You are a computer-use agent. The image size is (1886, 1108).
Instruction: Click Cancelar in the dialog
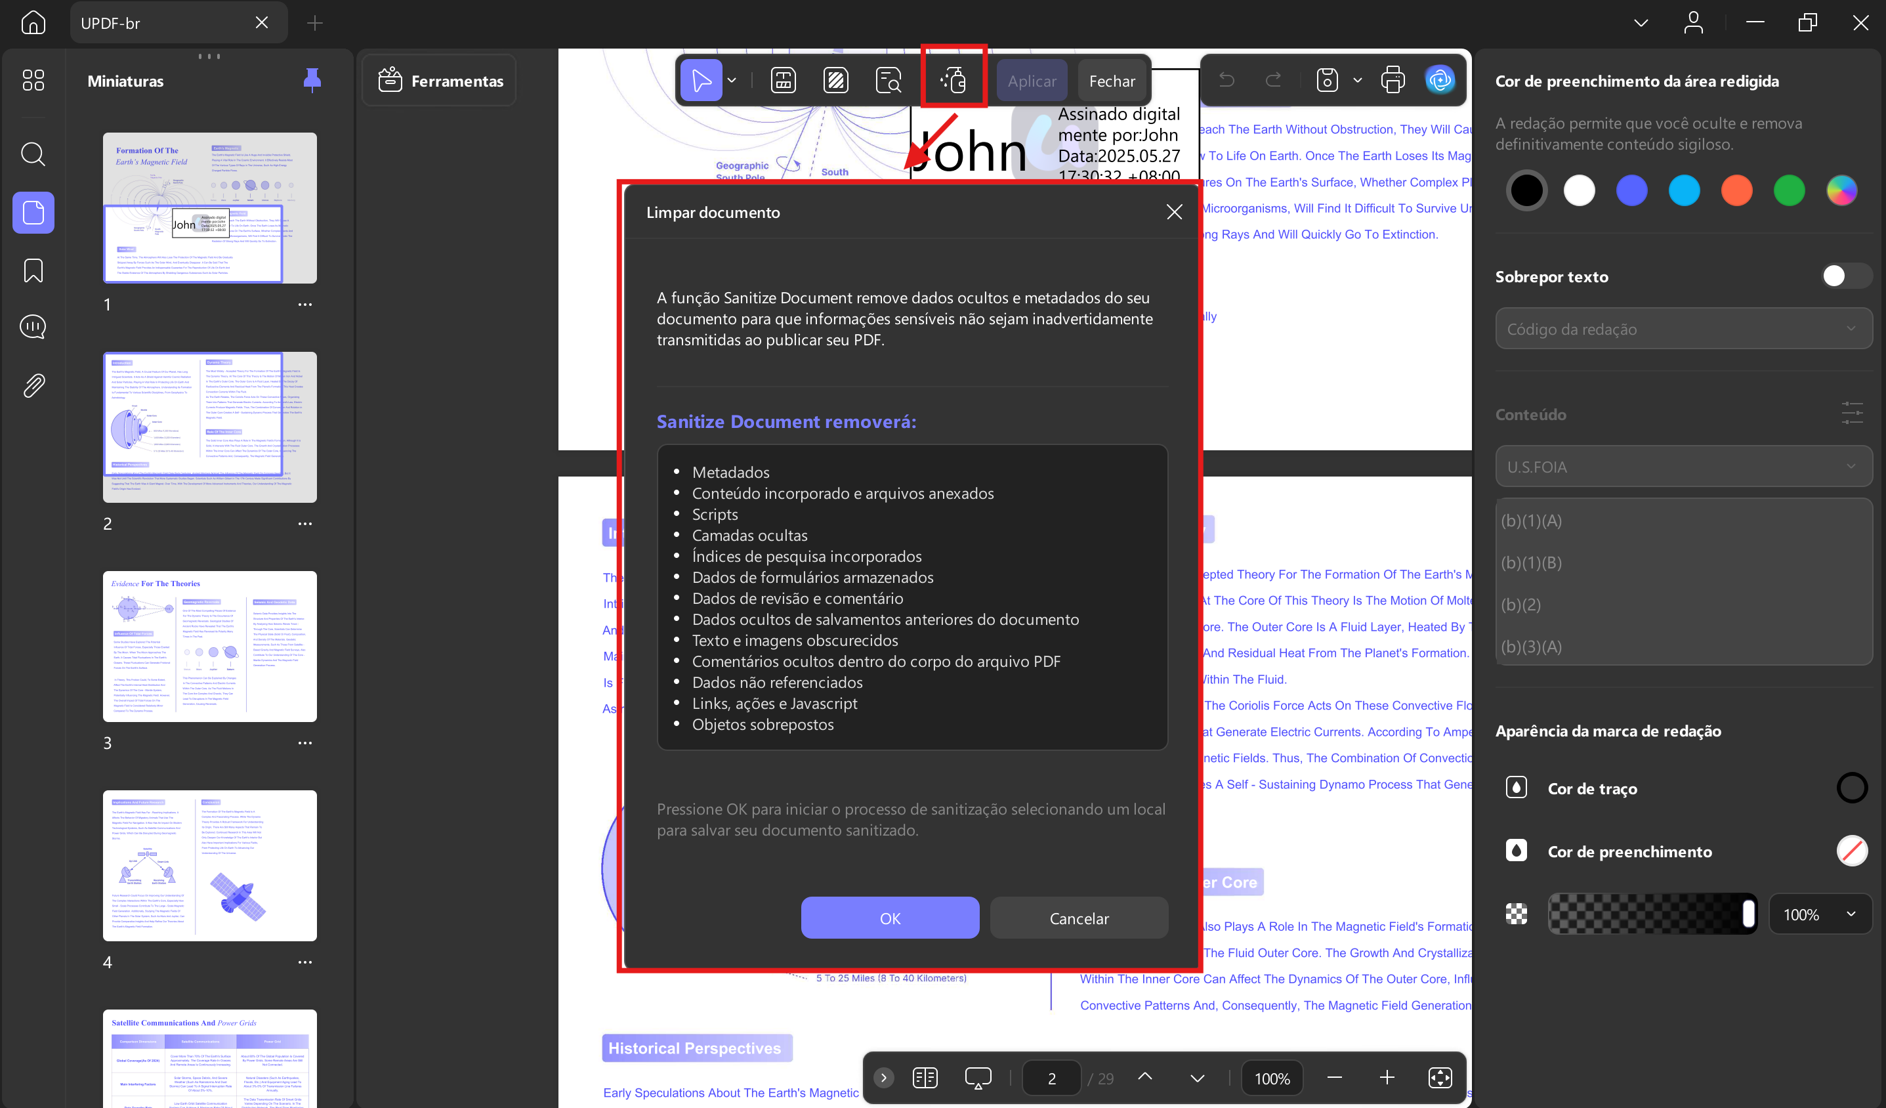point(1078,918)
